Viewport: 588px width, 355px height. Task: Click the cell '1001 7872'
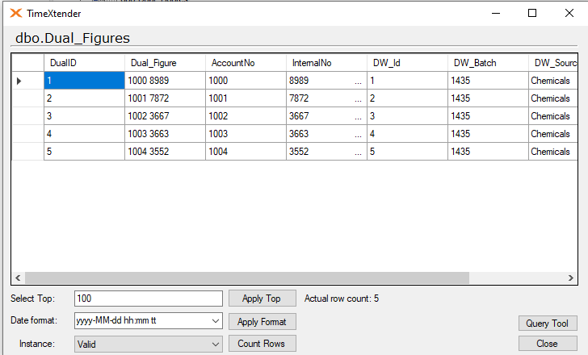[x=165, y=98]
